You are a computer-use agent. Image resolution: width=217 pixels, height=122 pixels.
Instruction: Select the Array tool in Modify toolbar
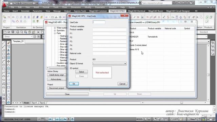tap(8, 58)
